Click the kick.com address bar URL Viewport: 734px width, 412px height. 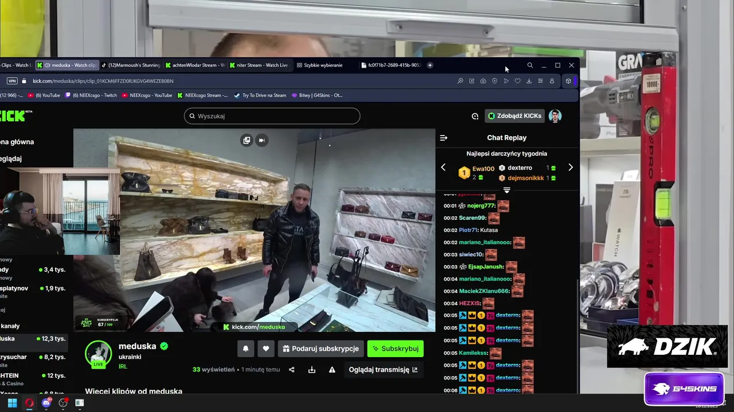103,81
